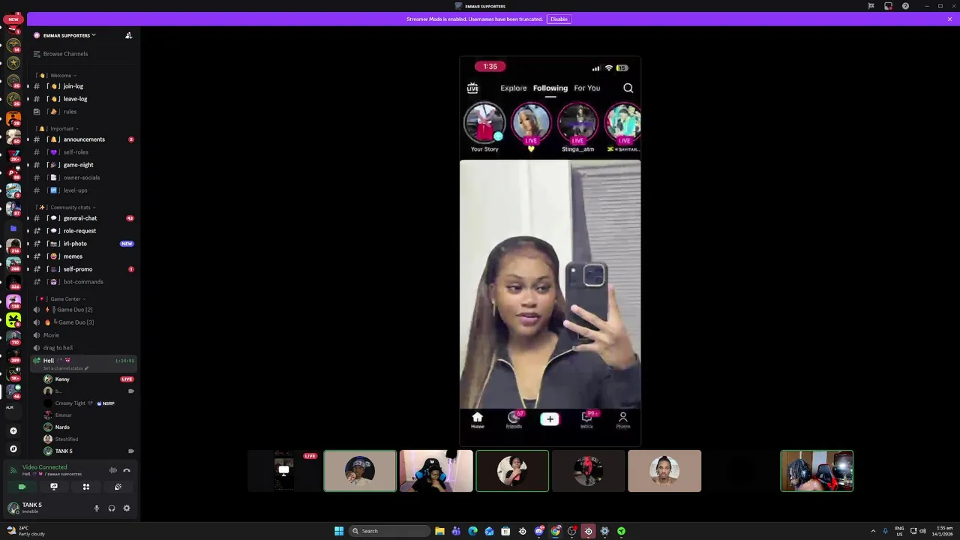
Task: Mute microphone in user panel
Action: click(x=96, y=508)
